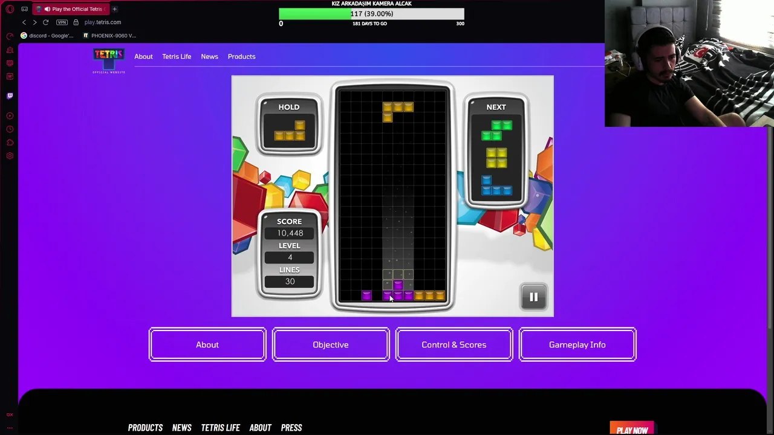This screenshot has width=774, height=435.
Task: Reload the Tetris page
Action: coord(45,22)
